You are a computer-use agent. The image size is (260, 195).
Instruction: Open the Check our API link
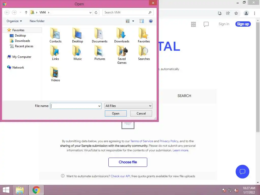[120, 176]
